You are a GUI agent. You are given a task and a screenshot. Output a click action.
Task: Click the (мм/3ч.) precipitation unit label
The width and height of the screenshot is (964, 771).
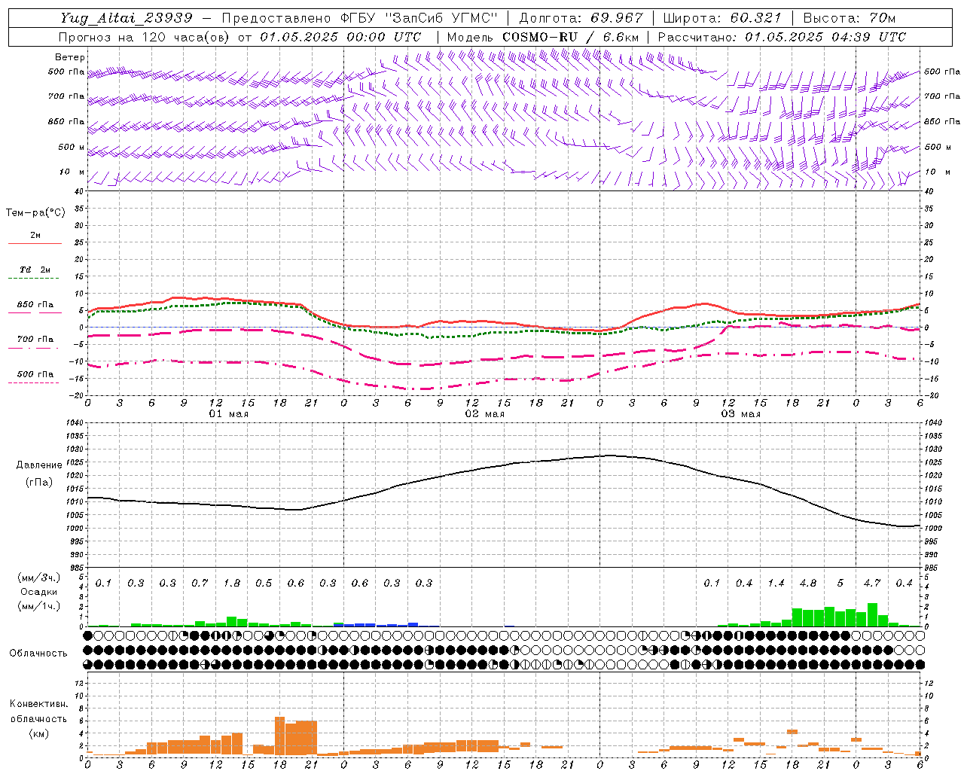pos(39,578)
